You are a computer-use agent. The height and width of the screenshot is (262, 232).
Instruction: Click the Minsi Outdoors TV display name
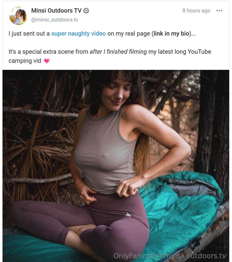pos(56,11)
